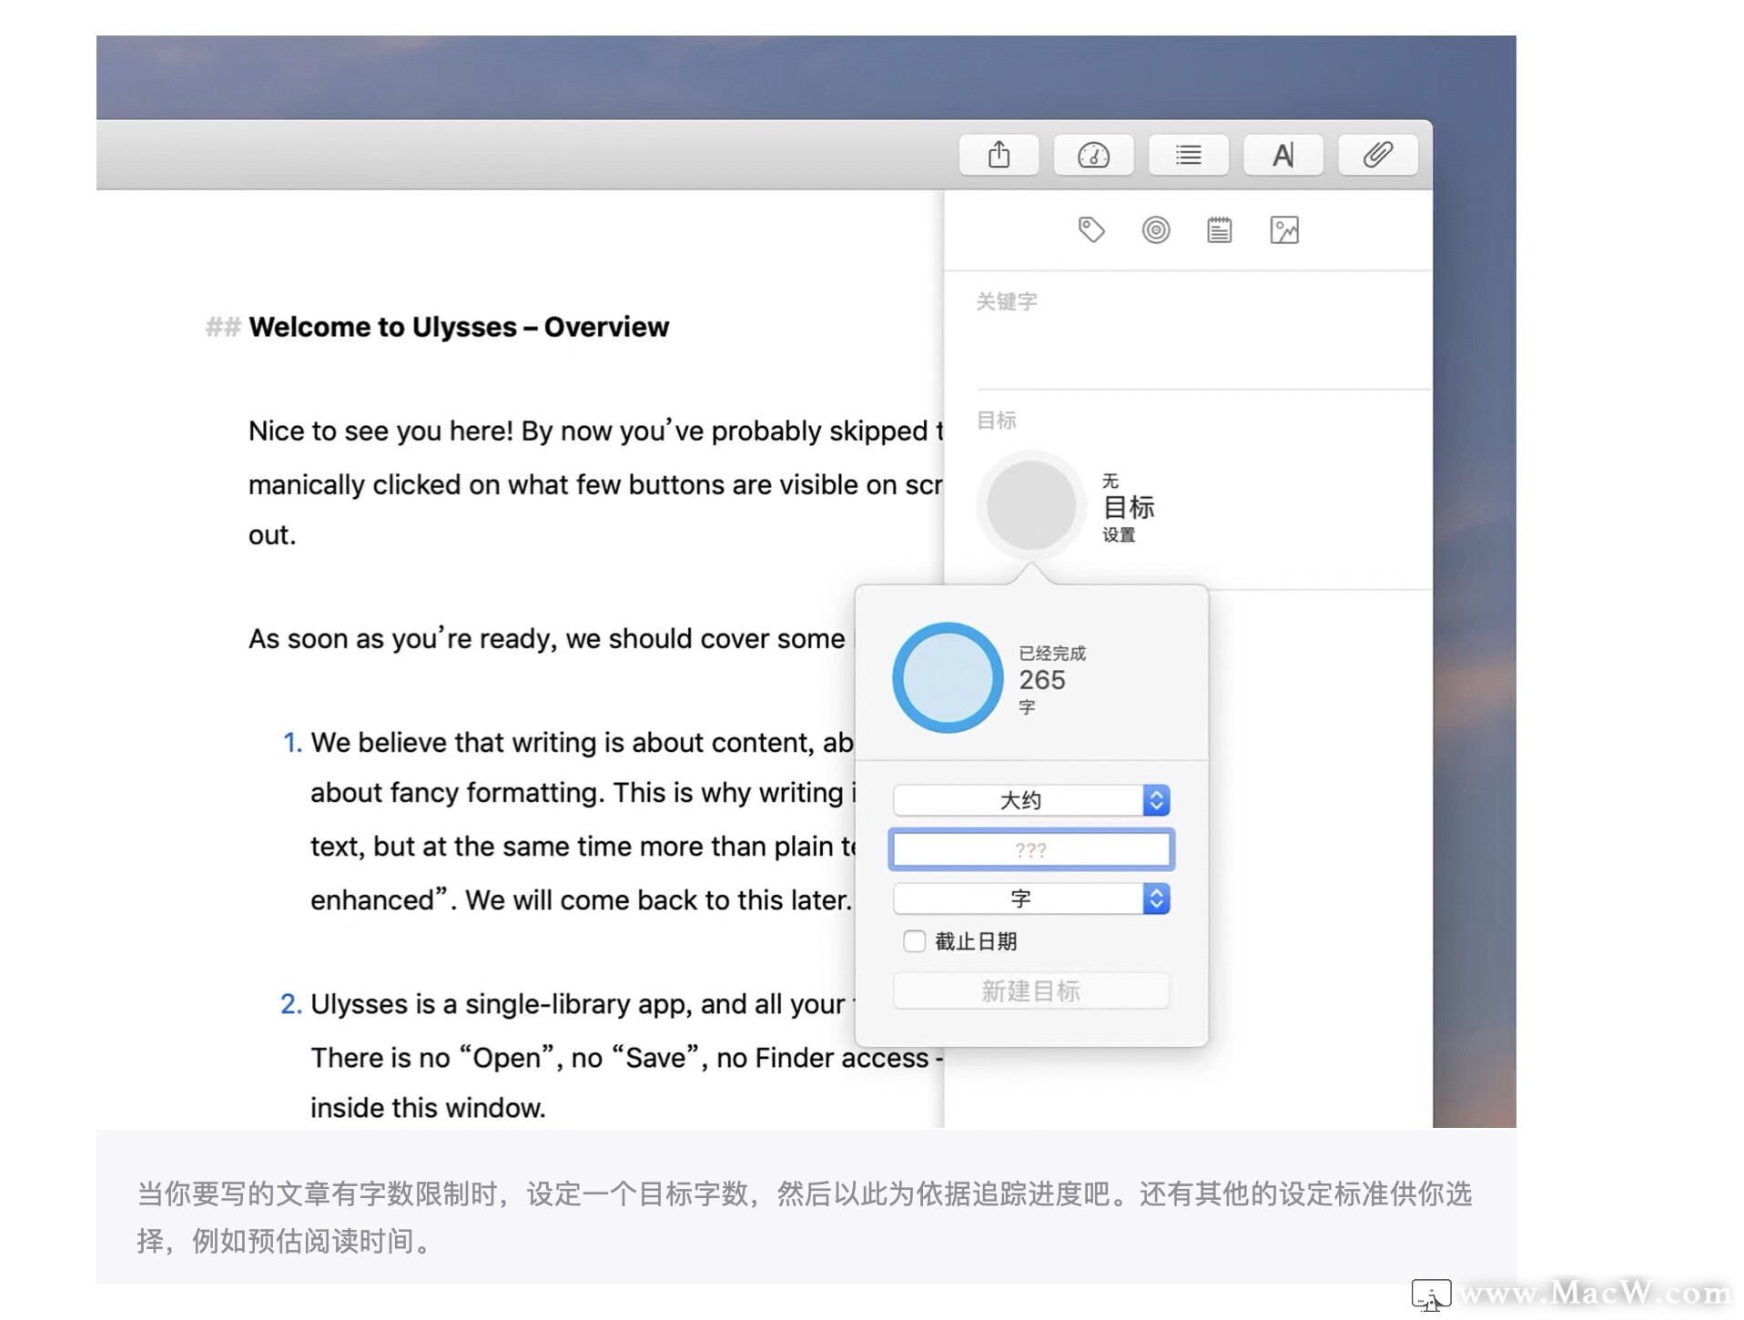
Task: Select the image attachment icon
Action: [1284, 230]
